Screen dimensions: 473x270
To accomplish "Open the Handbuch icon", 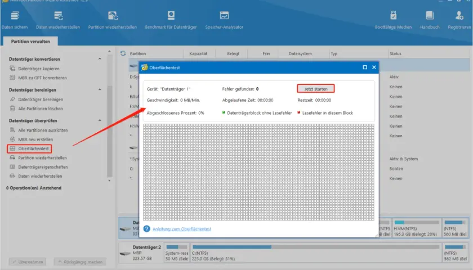I will pos(430,20).
